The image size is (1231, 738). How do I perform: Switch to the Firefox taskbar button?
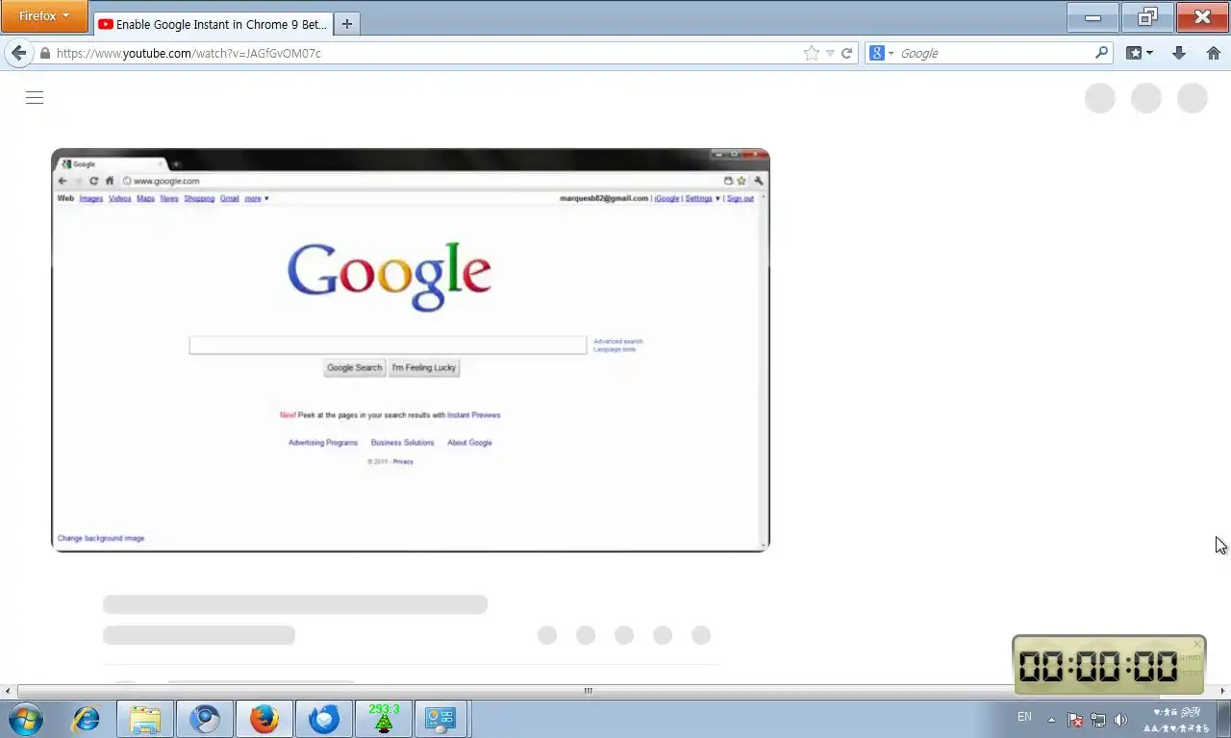264,719
